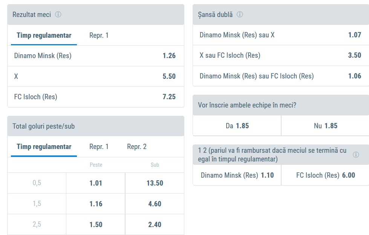Pick Dinamo Minsk sau FC Isloch 1.06
The width and height of the screenshot is (369, 235).
[x=280, y=76]
